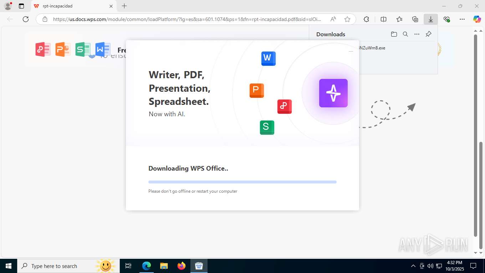Launch Firefox from the taskbar
The image size is (485, 273).
click(x=182, y=266)
